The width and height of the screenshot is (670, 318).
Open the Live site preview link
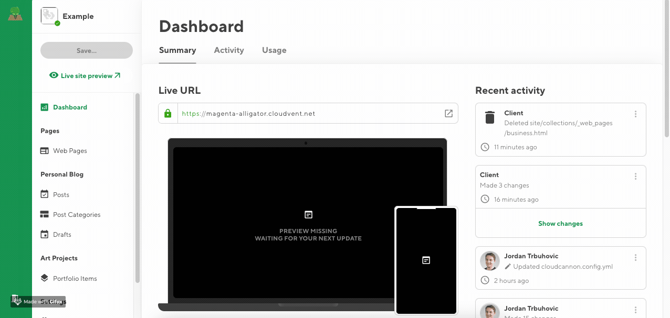coord(85,75)
